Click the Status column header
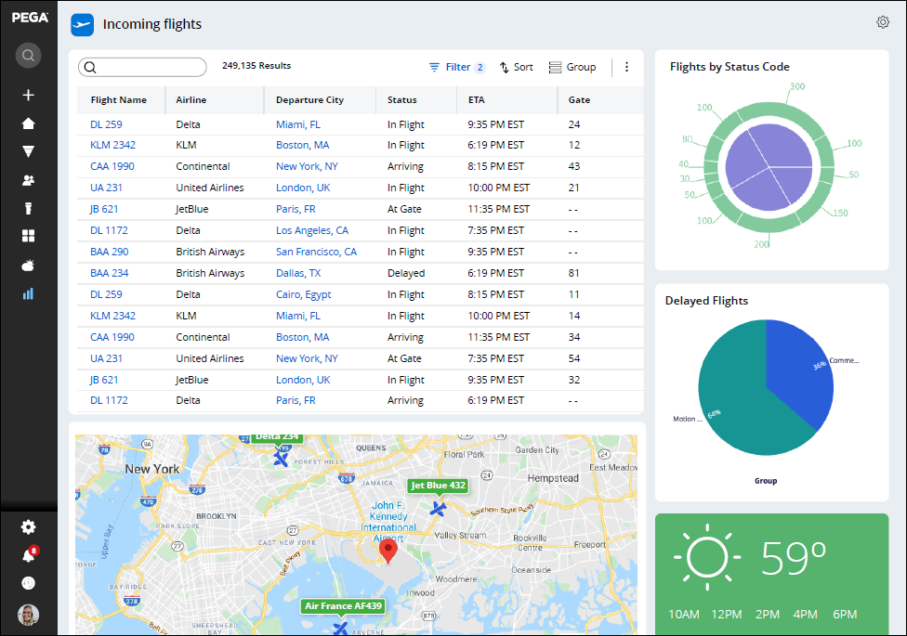The width and height of the screenshot is (907, 636). [x=402, y=99]
